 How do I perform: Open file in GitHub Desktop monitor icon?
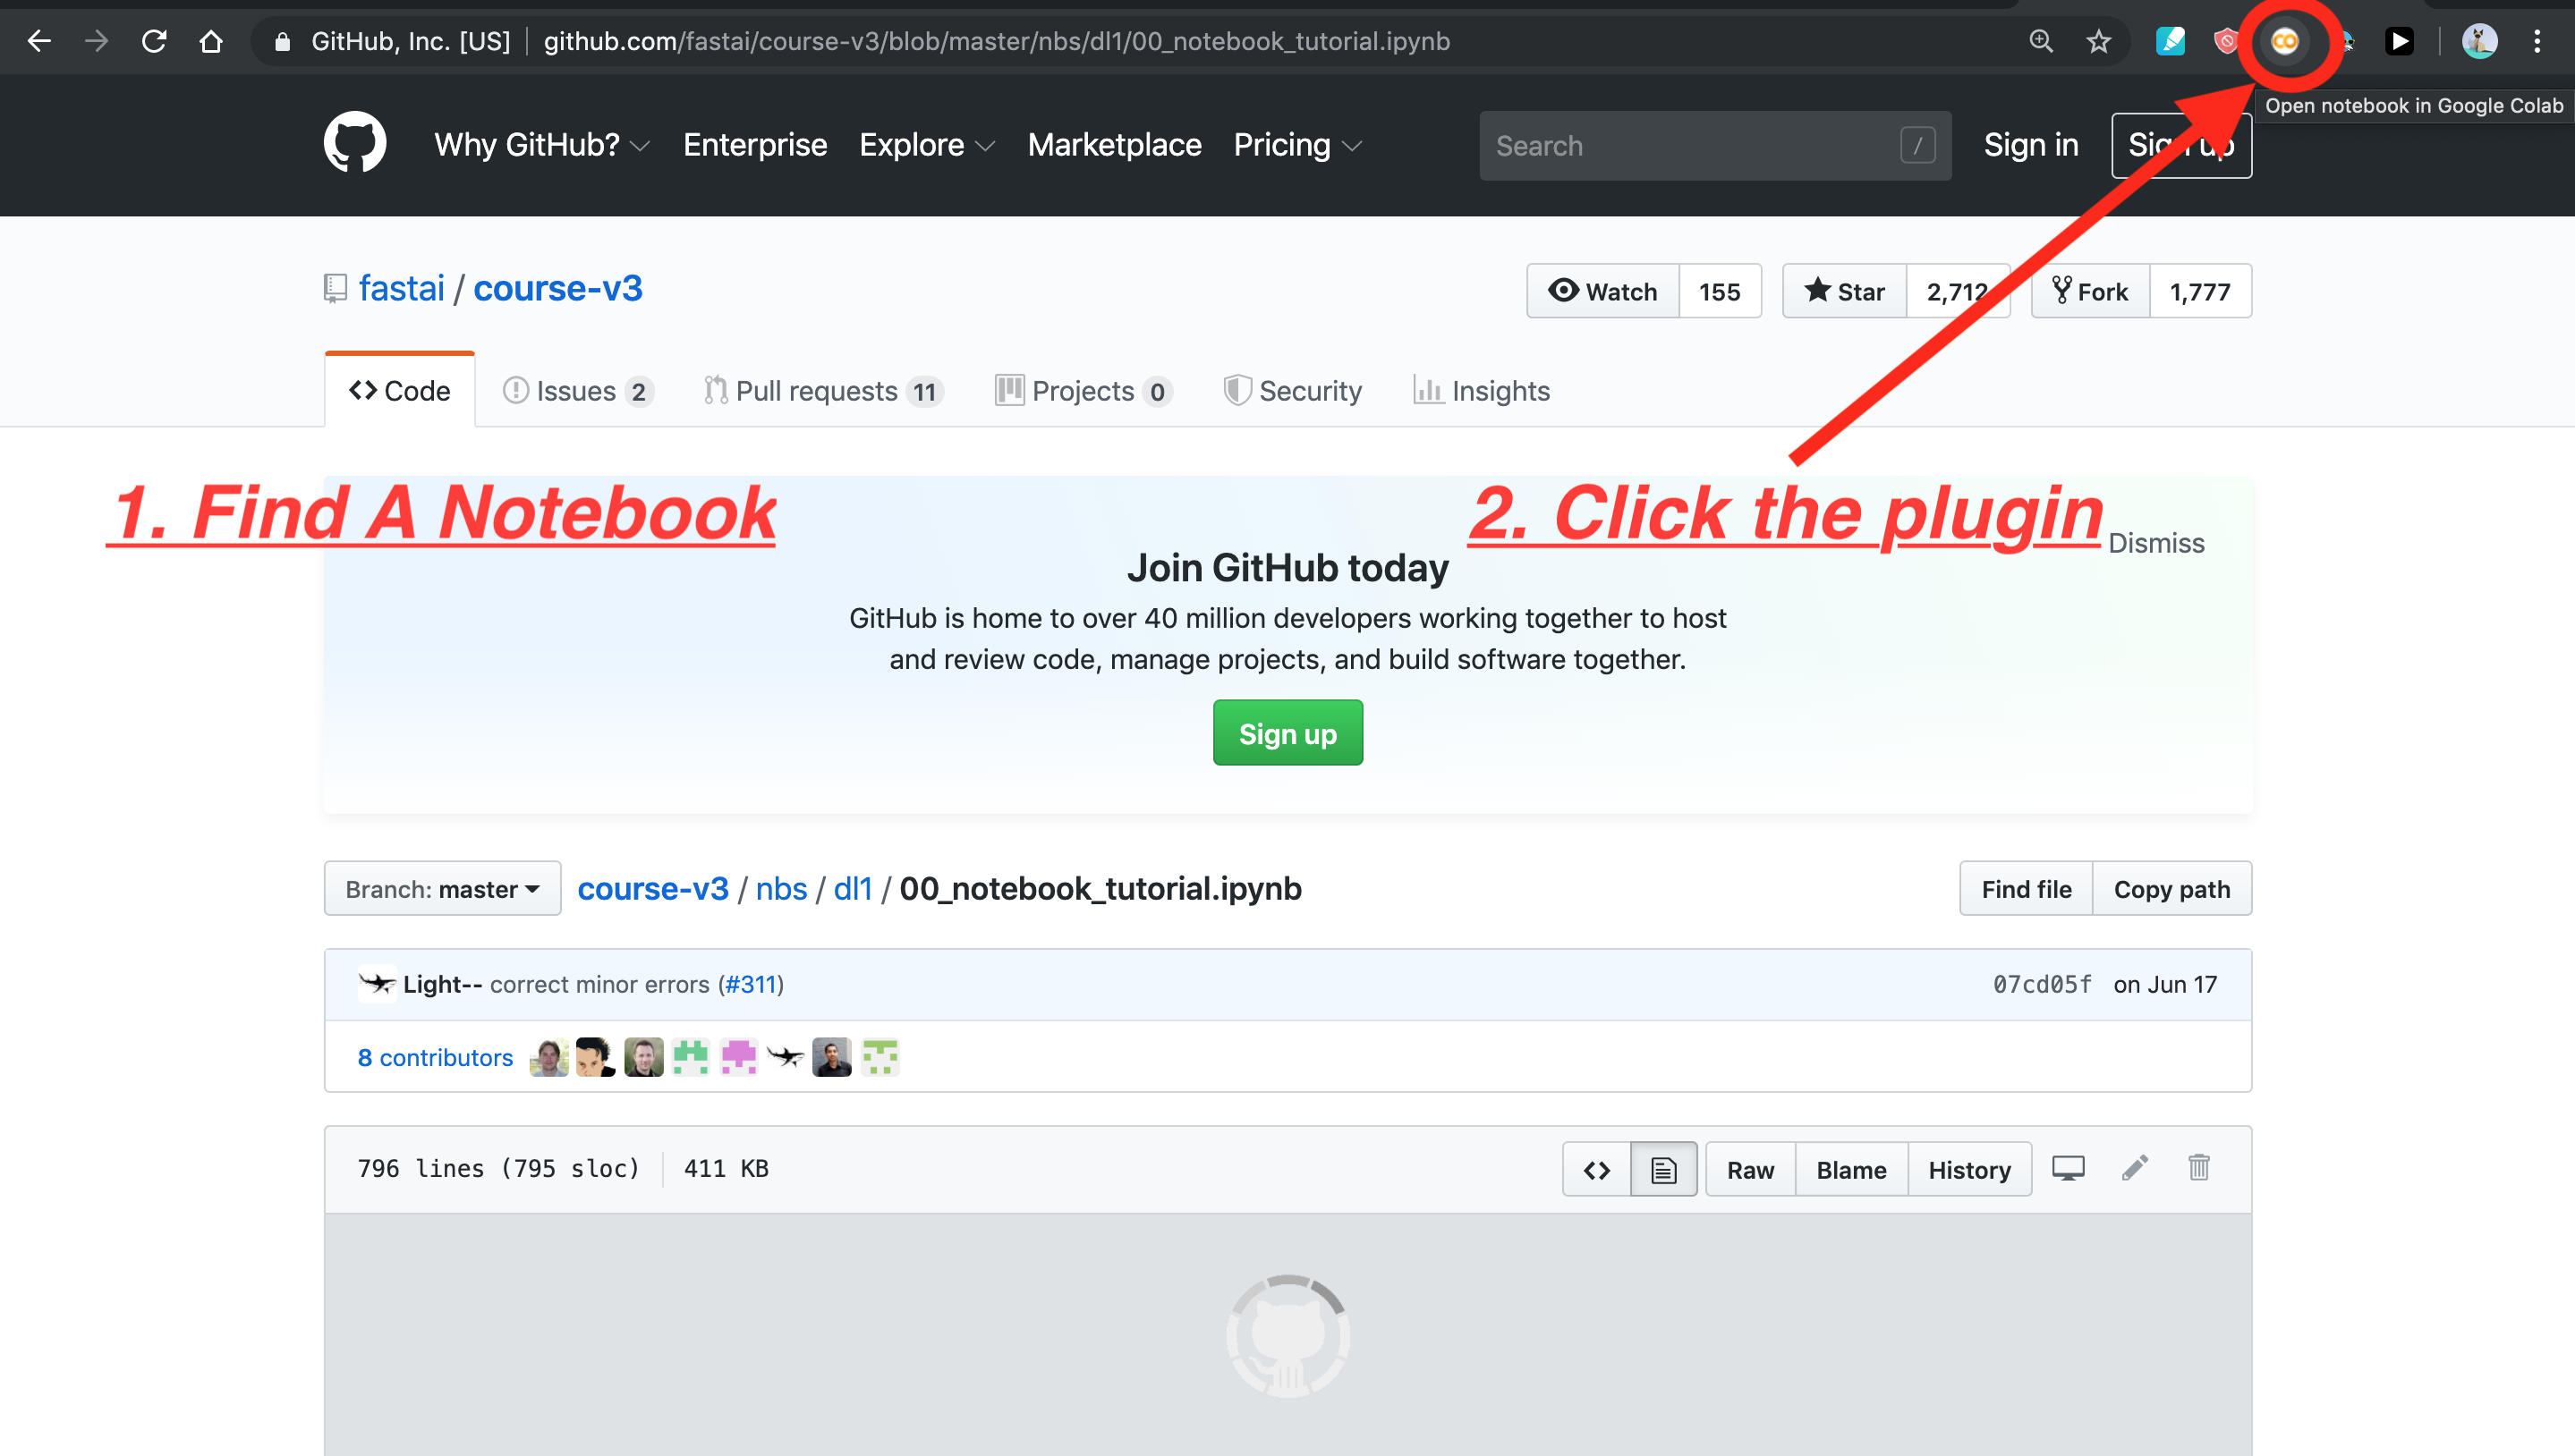click(x=2068, y=1168)
